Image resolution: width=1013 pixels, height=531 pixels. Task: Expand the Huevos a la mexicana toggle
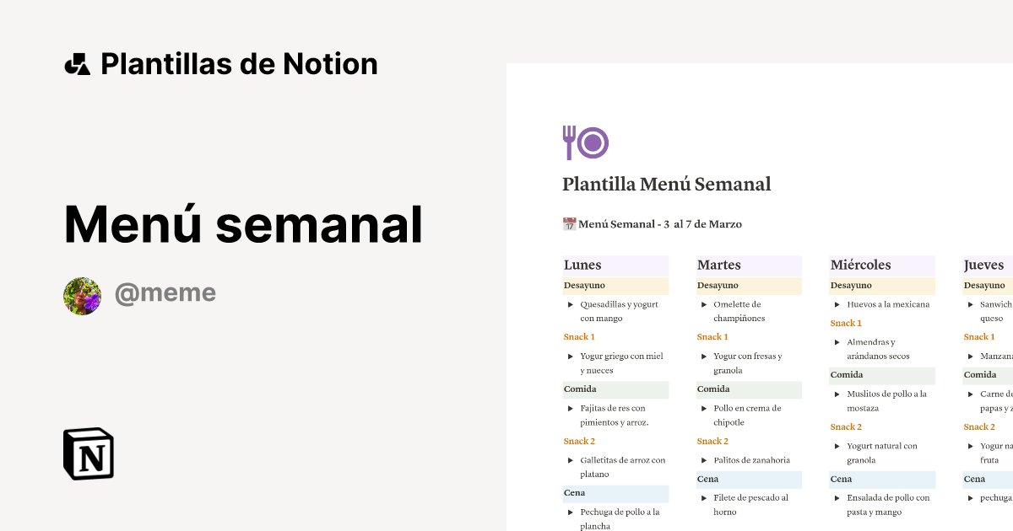837,304
